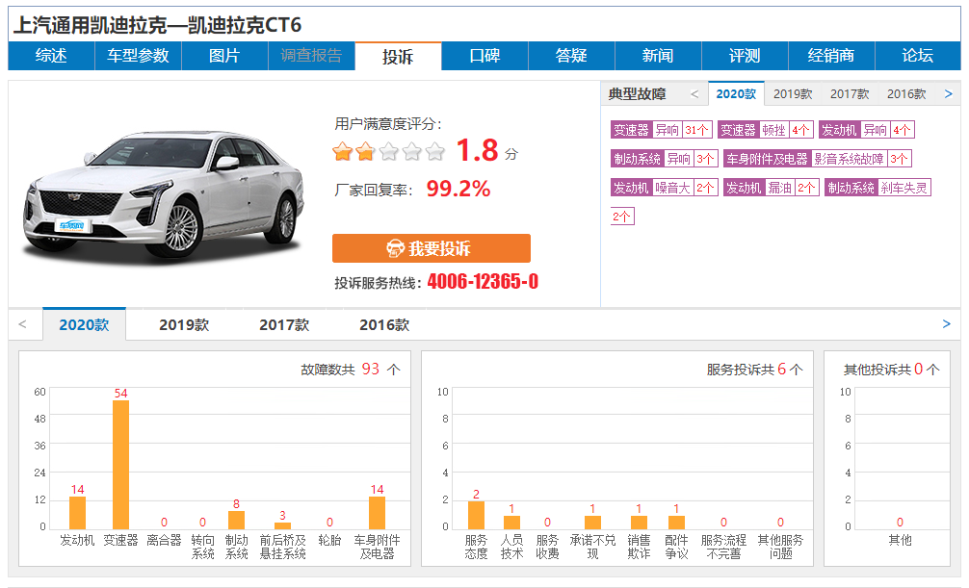Go to the 答疑 tab
The width and height of the screenshot is (969, 588).
click(571, 56)
